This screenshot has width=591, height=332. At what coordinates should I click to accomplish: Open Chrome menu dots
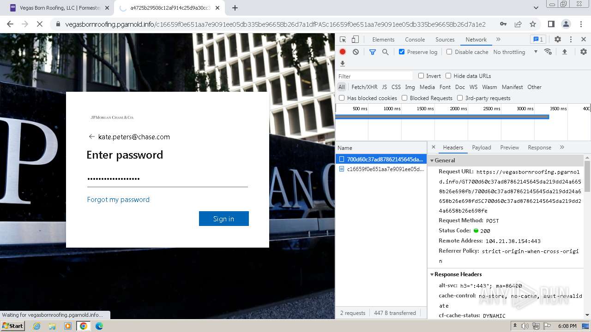(580, 24)
